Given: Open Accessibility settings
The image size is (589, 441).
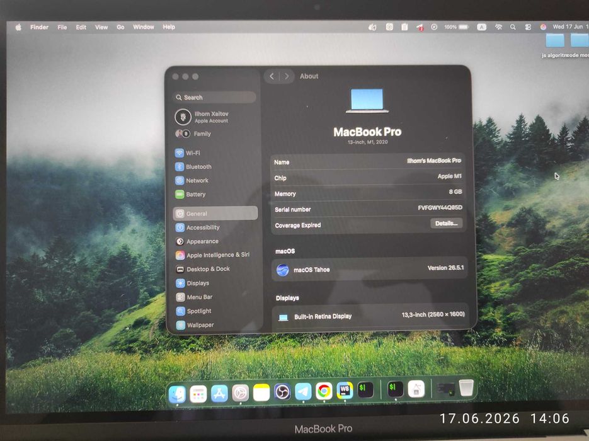Looking at the screenshot, I should 198,227.
